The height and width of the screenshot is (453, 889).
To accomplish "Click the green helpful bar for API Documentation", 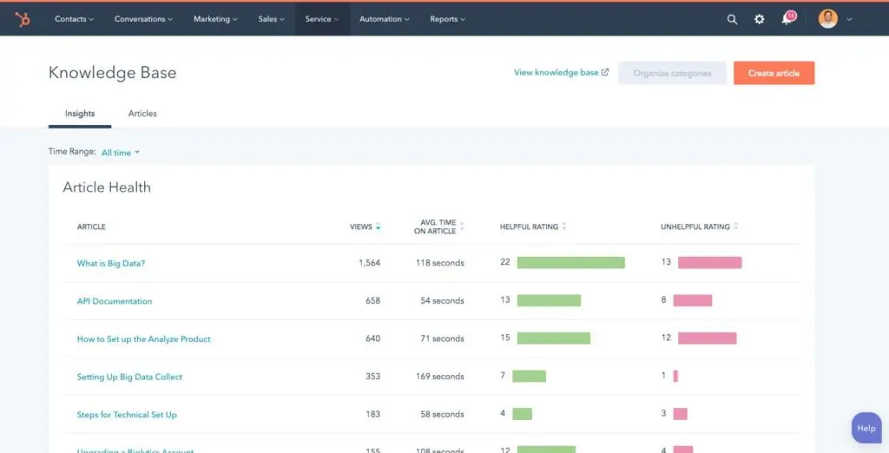I will 549,300.
